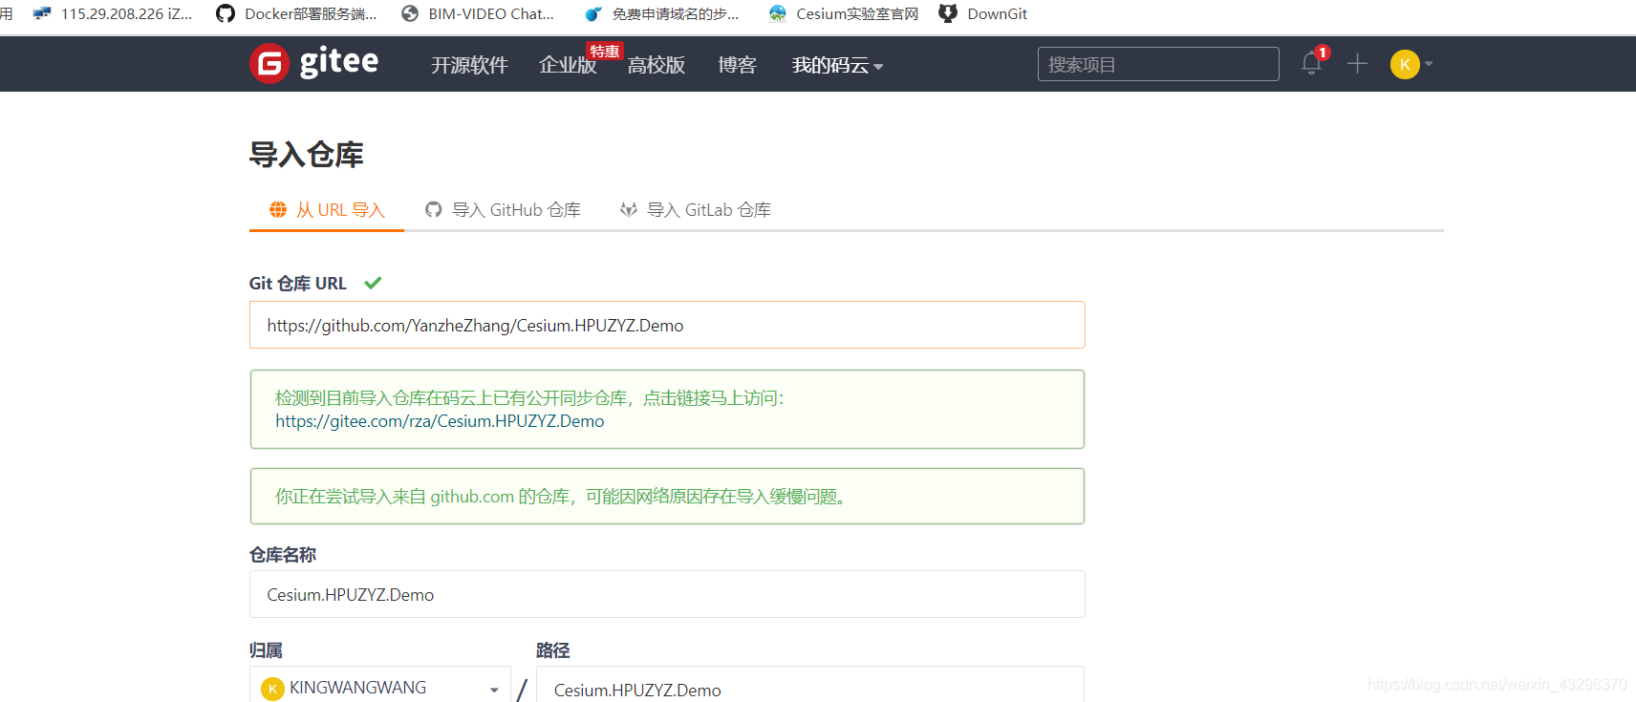Focus the 搜索项目 search box
Image resolution: width=1636 pixels, height=702 pixels.
pyautogui.click(x=1158, y=64)
